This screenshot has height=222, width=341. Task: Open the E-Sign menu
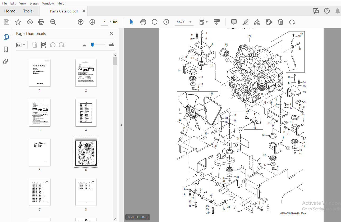(34, 3)
